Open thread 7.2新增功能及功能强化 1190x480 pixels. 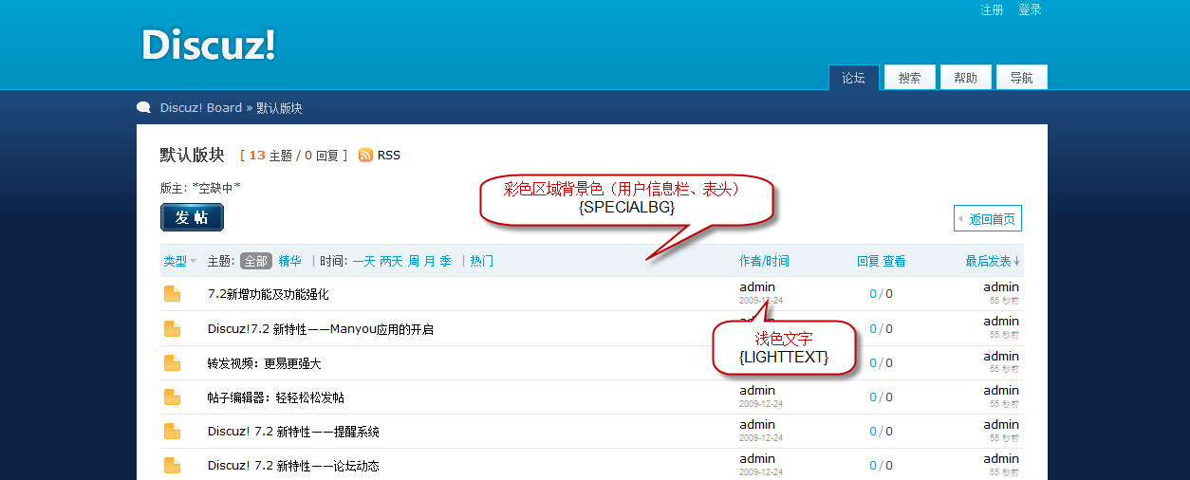pyautogui.click(x=269, y=294)
